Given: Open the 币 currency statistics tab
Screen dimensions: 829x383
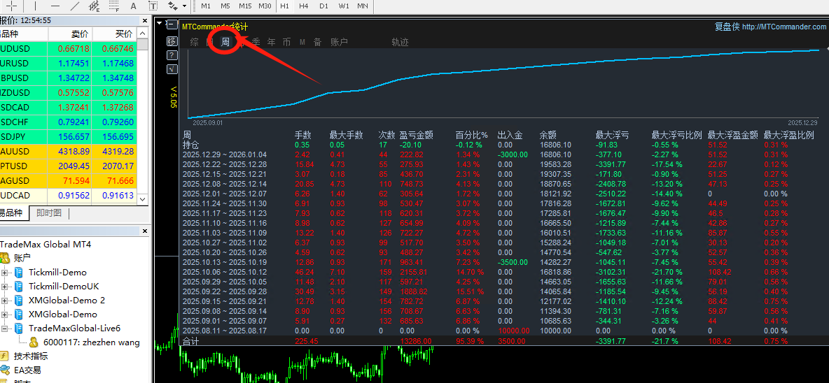Looking at the screenshot, I should pyautogui.click(x=286, y=42).
